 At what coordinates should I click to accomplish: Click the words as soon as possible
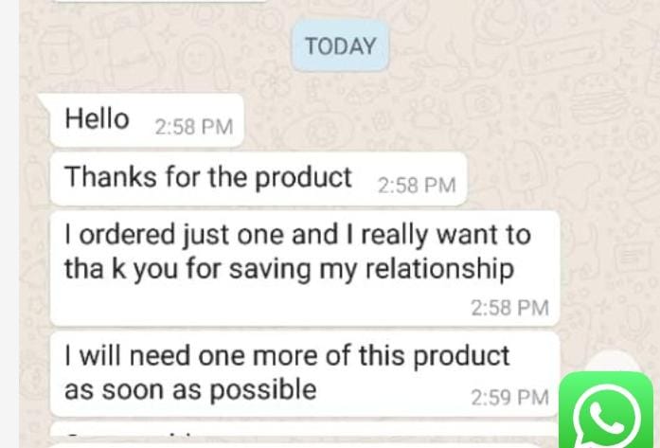[x=190, y=390]
